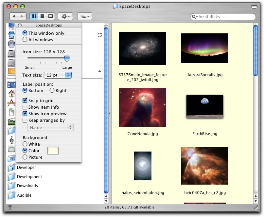Select All windows radio button
The image size is (264, 217).
[x=25, y=40]
